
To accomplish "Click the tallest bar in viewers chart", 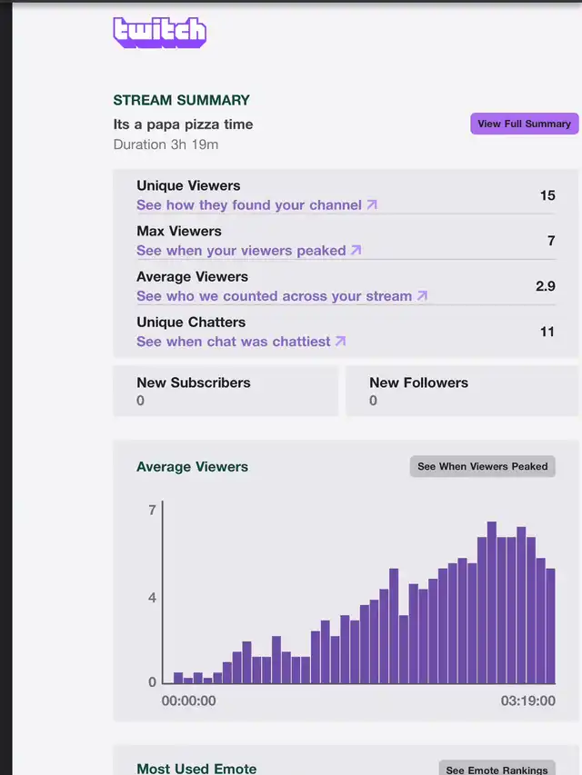I will click(x=492, y=602).
